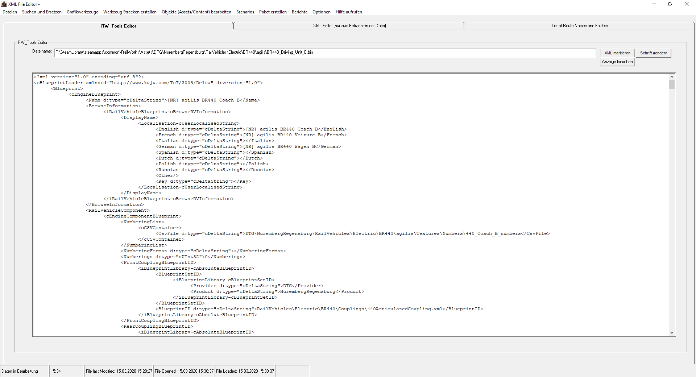Click the BlueprintID 440ArticulatedCoupling.xml line
The width and height of the screenshot is (696, 377).
coord(319,309)
